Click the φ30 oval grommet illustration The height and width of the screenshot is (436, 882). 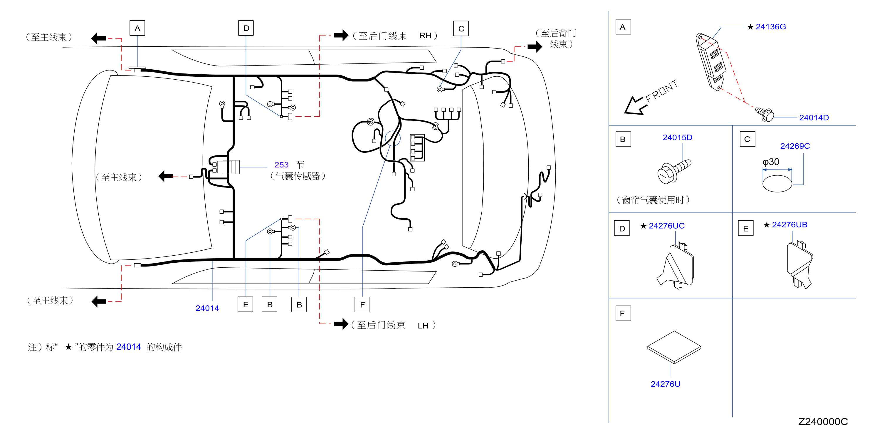777,184
